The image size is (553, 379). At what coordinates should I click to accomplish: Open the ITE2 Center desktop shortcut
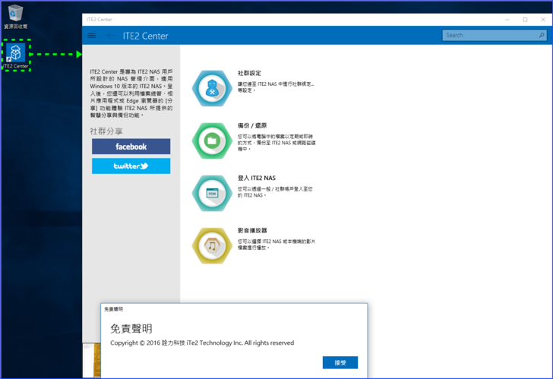click(16, 55)
